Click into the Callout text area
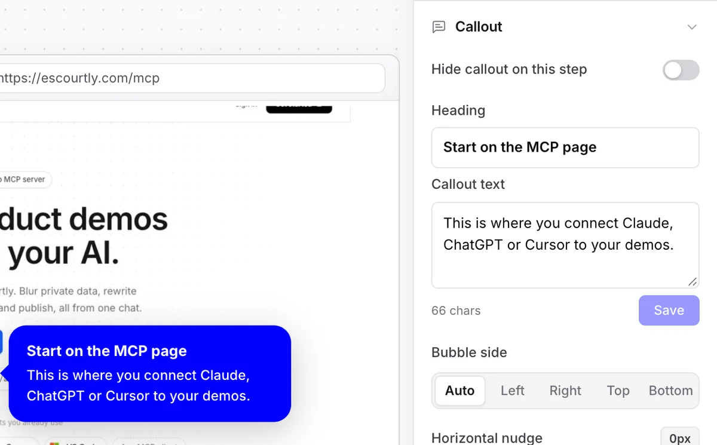 click(x=565, y=245)
